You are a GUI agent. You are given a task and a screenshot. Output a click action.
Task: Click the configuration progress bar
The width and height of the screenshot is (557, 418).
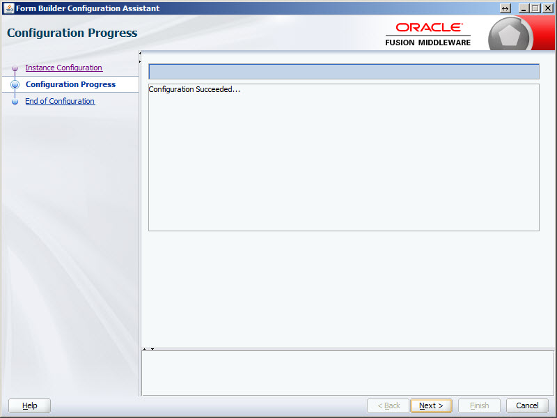(x=343, y=71)
